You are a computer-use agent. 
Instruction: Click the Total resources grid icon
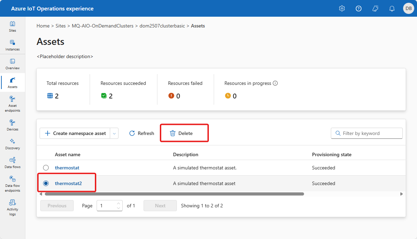tap(50, 96)
